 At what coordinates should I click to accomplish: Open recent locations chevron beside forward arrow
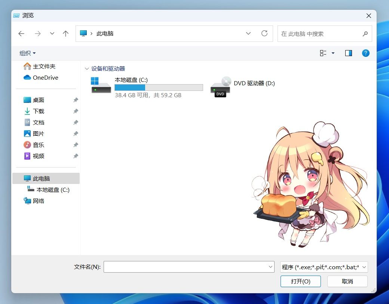tap(52, 34)
